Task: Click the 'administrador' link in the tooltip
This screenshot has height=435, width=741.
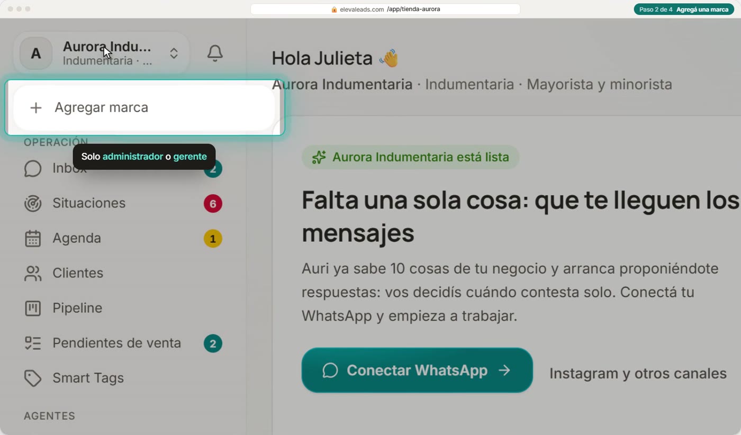Action: (x=133, y=157)
